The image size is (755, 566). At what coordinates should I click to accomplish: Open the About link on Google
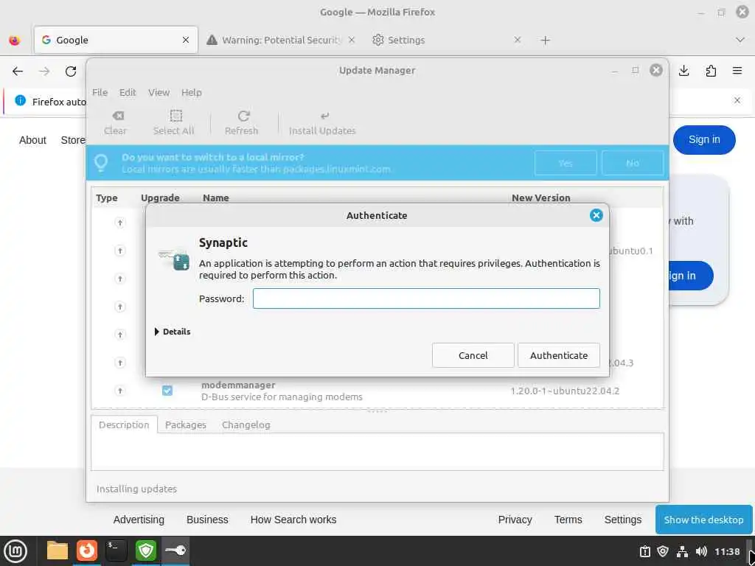[x=32, y=140]
